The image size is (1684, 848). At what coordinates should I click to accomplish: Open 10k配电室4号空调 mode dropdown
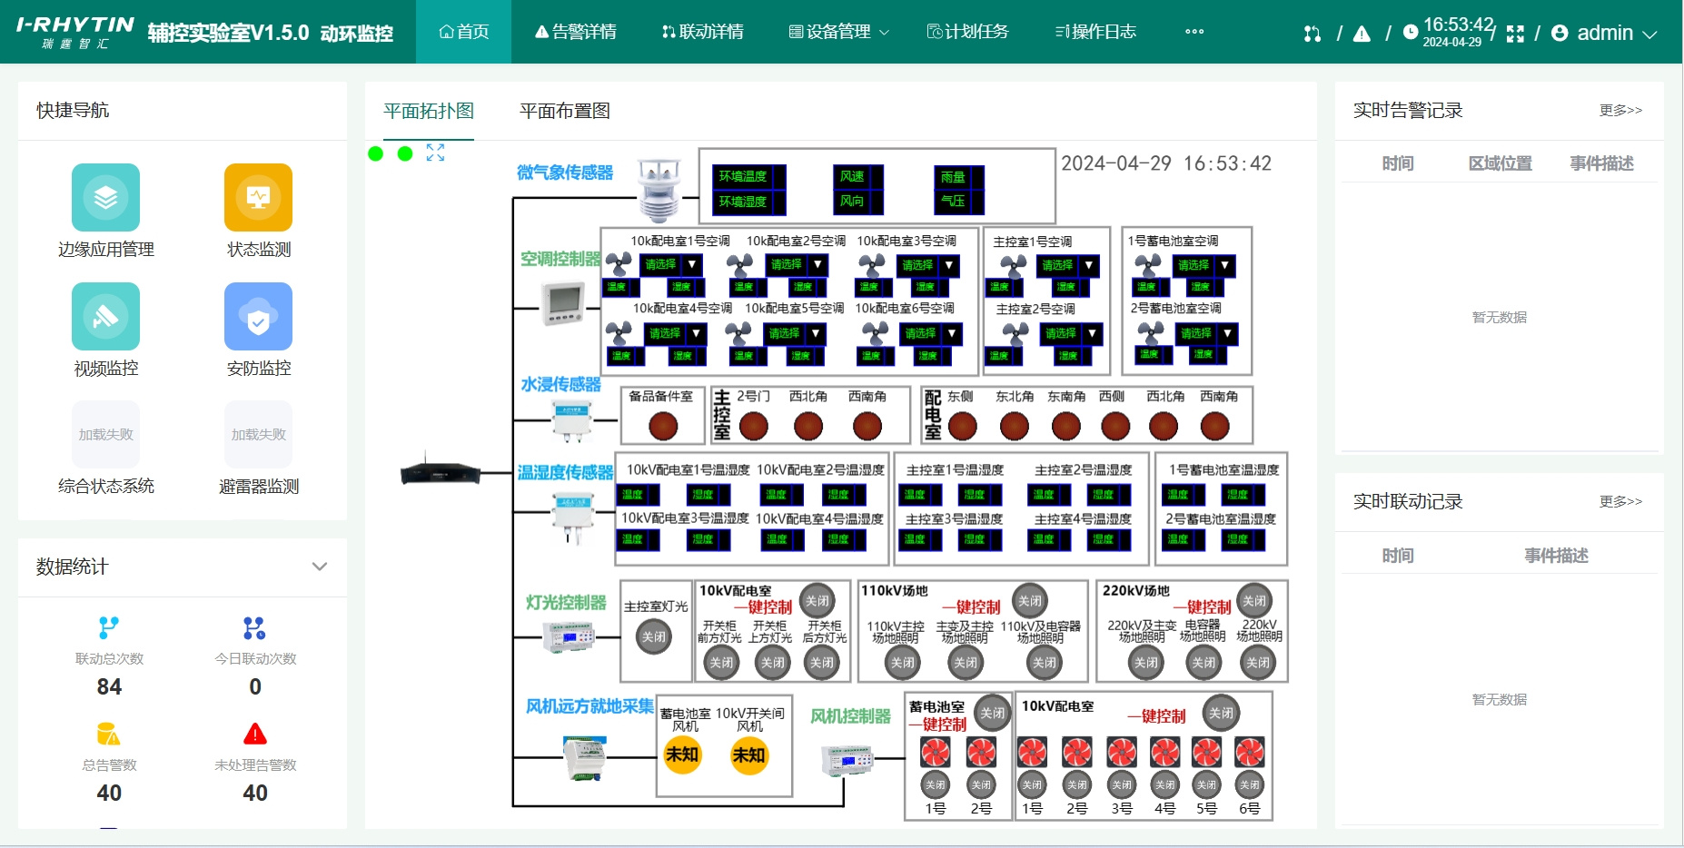[x=675, y=333]
